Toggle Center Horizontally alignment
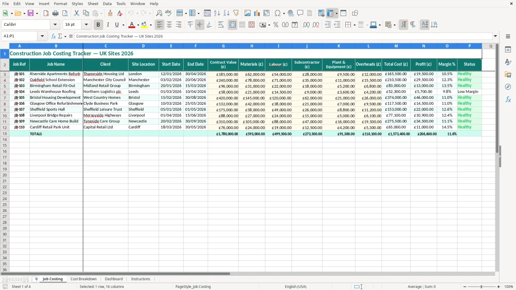 [169, 25]
